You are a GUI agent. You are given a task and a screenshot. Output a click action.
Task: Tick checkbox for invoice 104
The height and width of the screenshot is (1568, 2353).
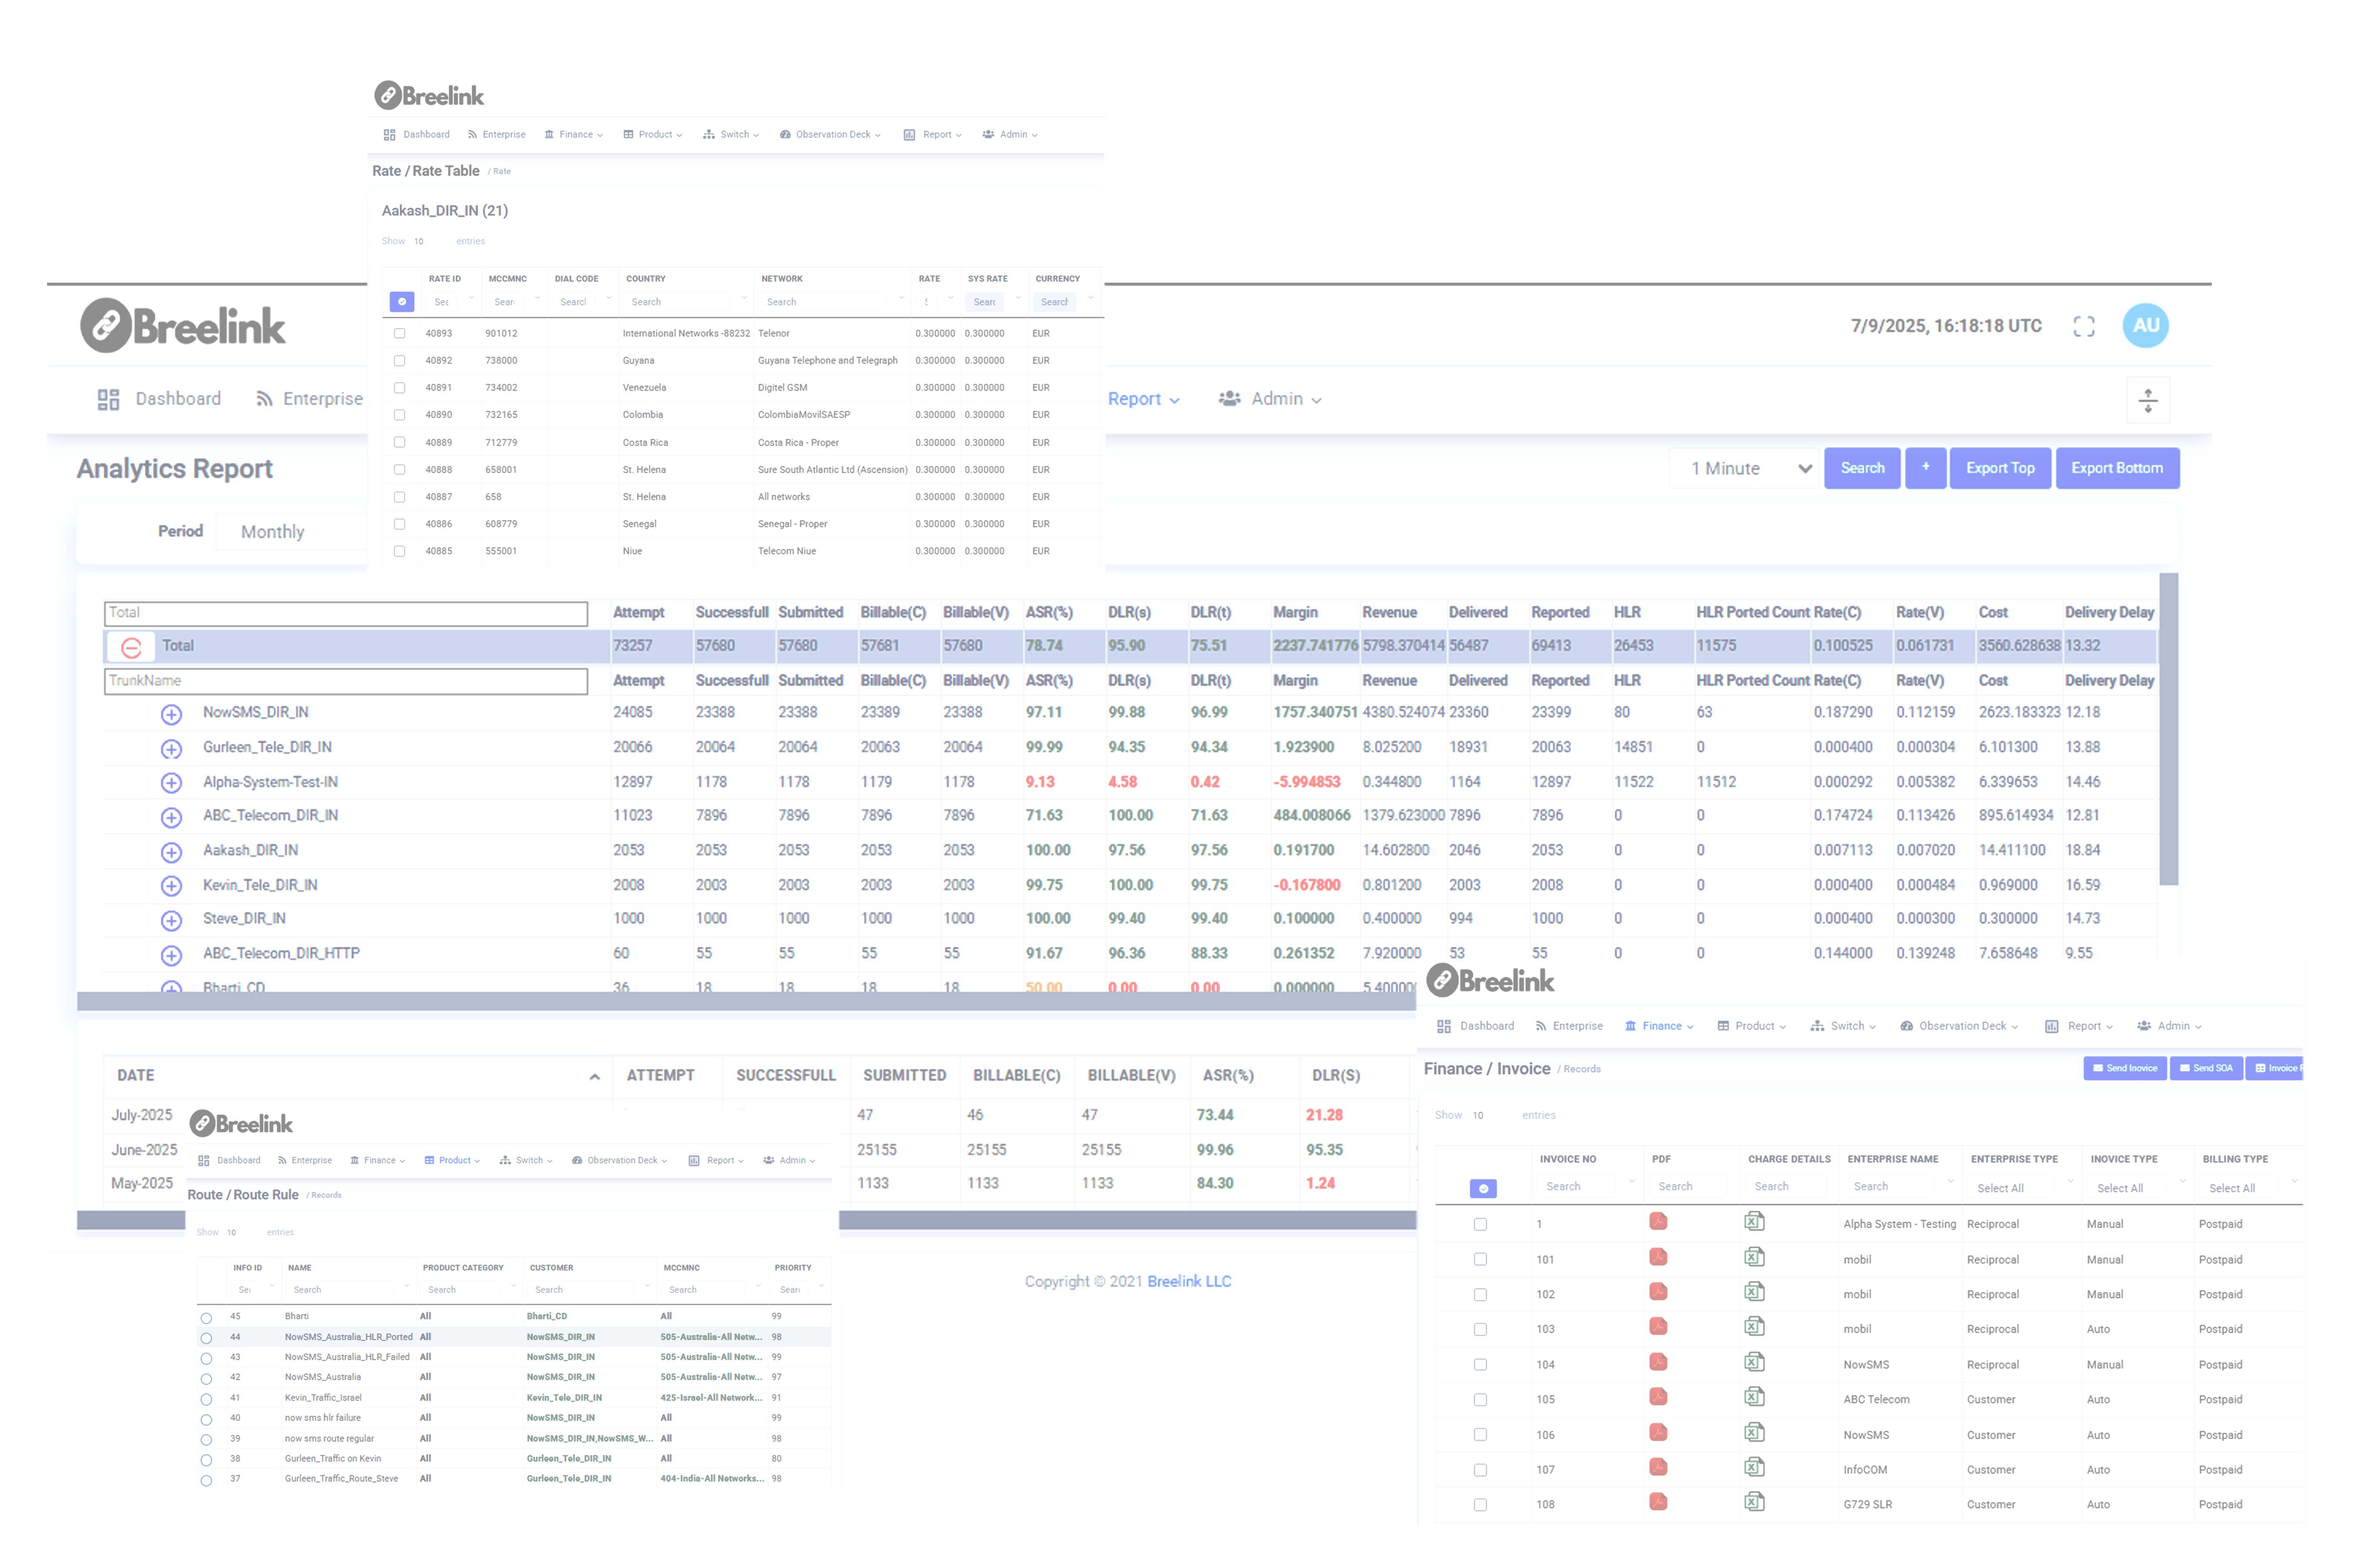(1480, 1365)
